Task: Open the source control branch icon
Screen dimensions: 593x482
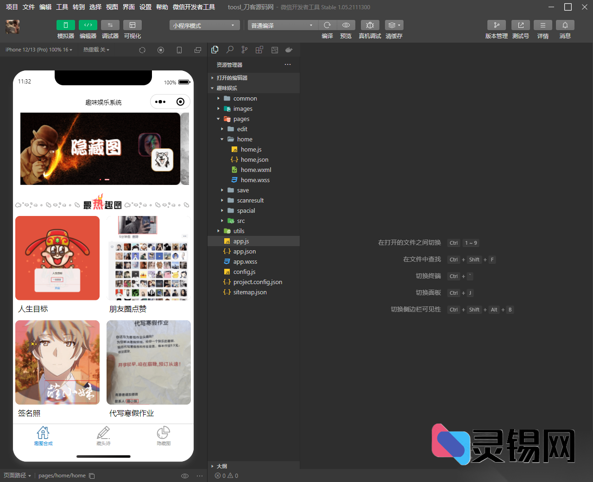Action: point(245,50)
